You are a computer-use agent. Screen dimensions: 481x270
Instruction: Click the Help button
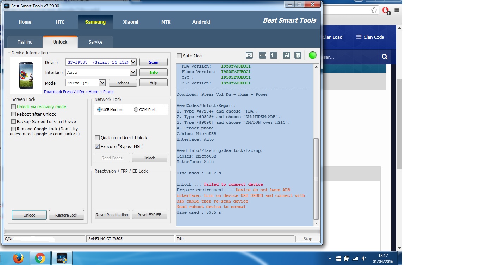[x=154, y=83]
